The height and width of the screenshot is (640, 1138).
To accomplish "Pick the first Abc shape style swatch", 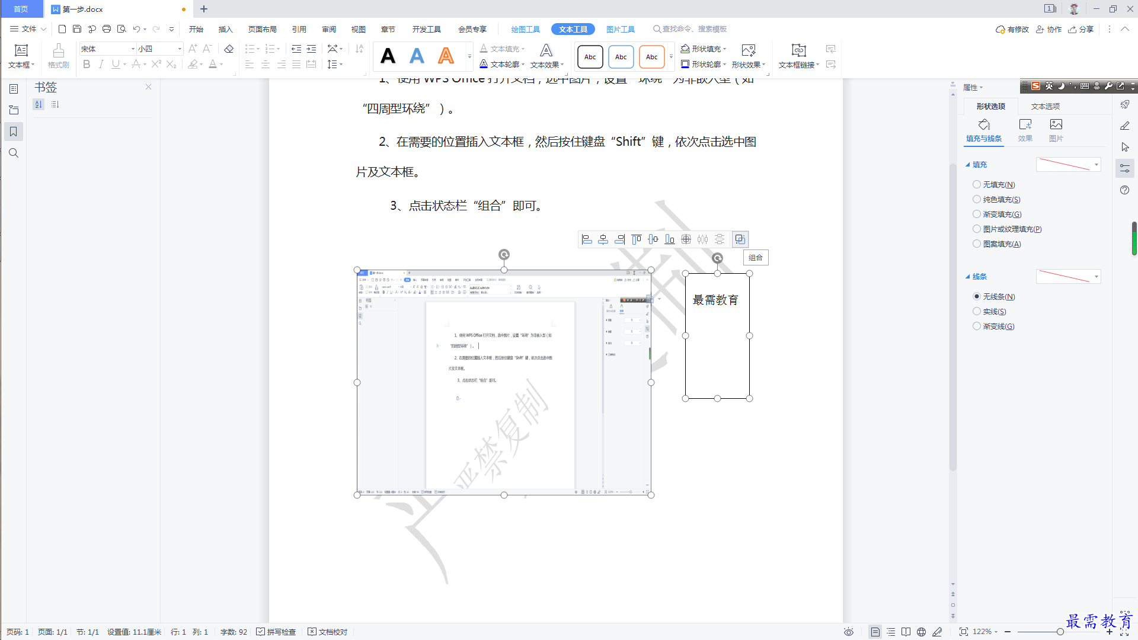I will [590, 57].
